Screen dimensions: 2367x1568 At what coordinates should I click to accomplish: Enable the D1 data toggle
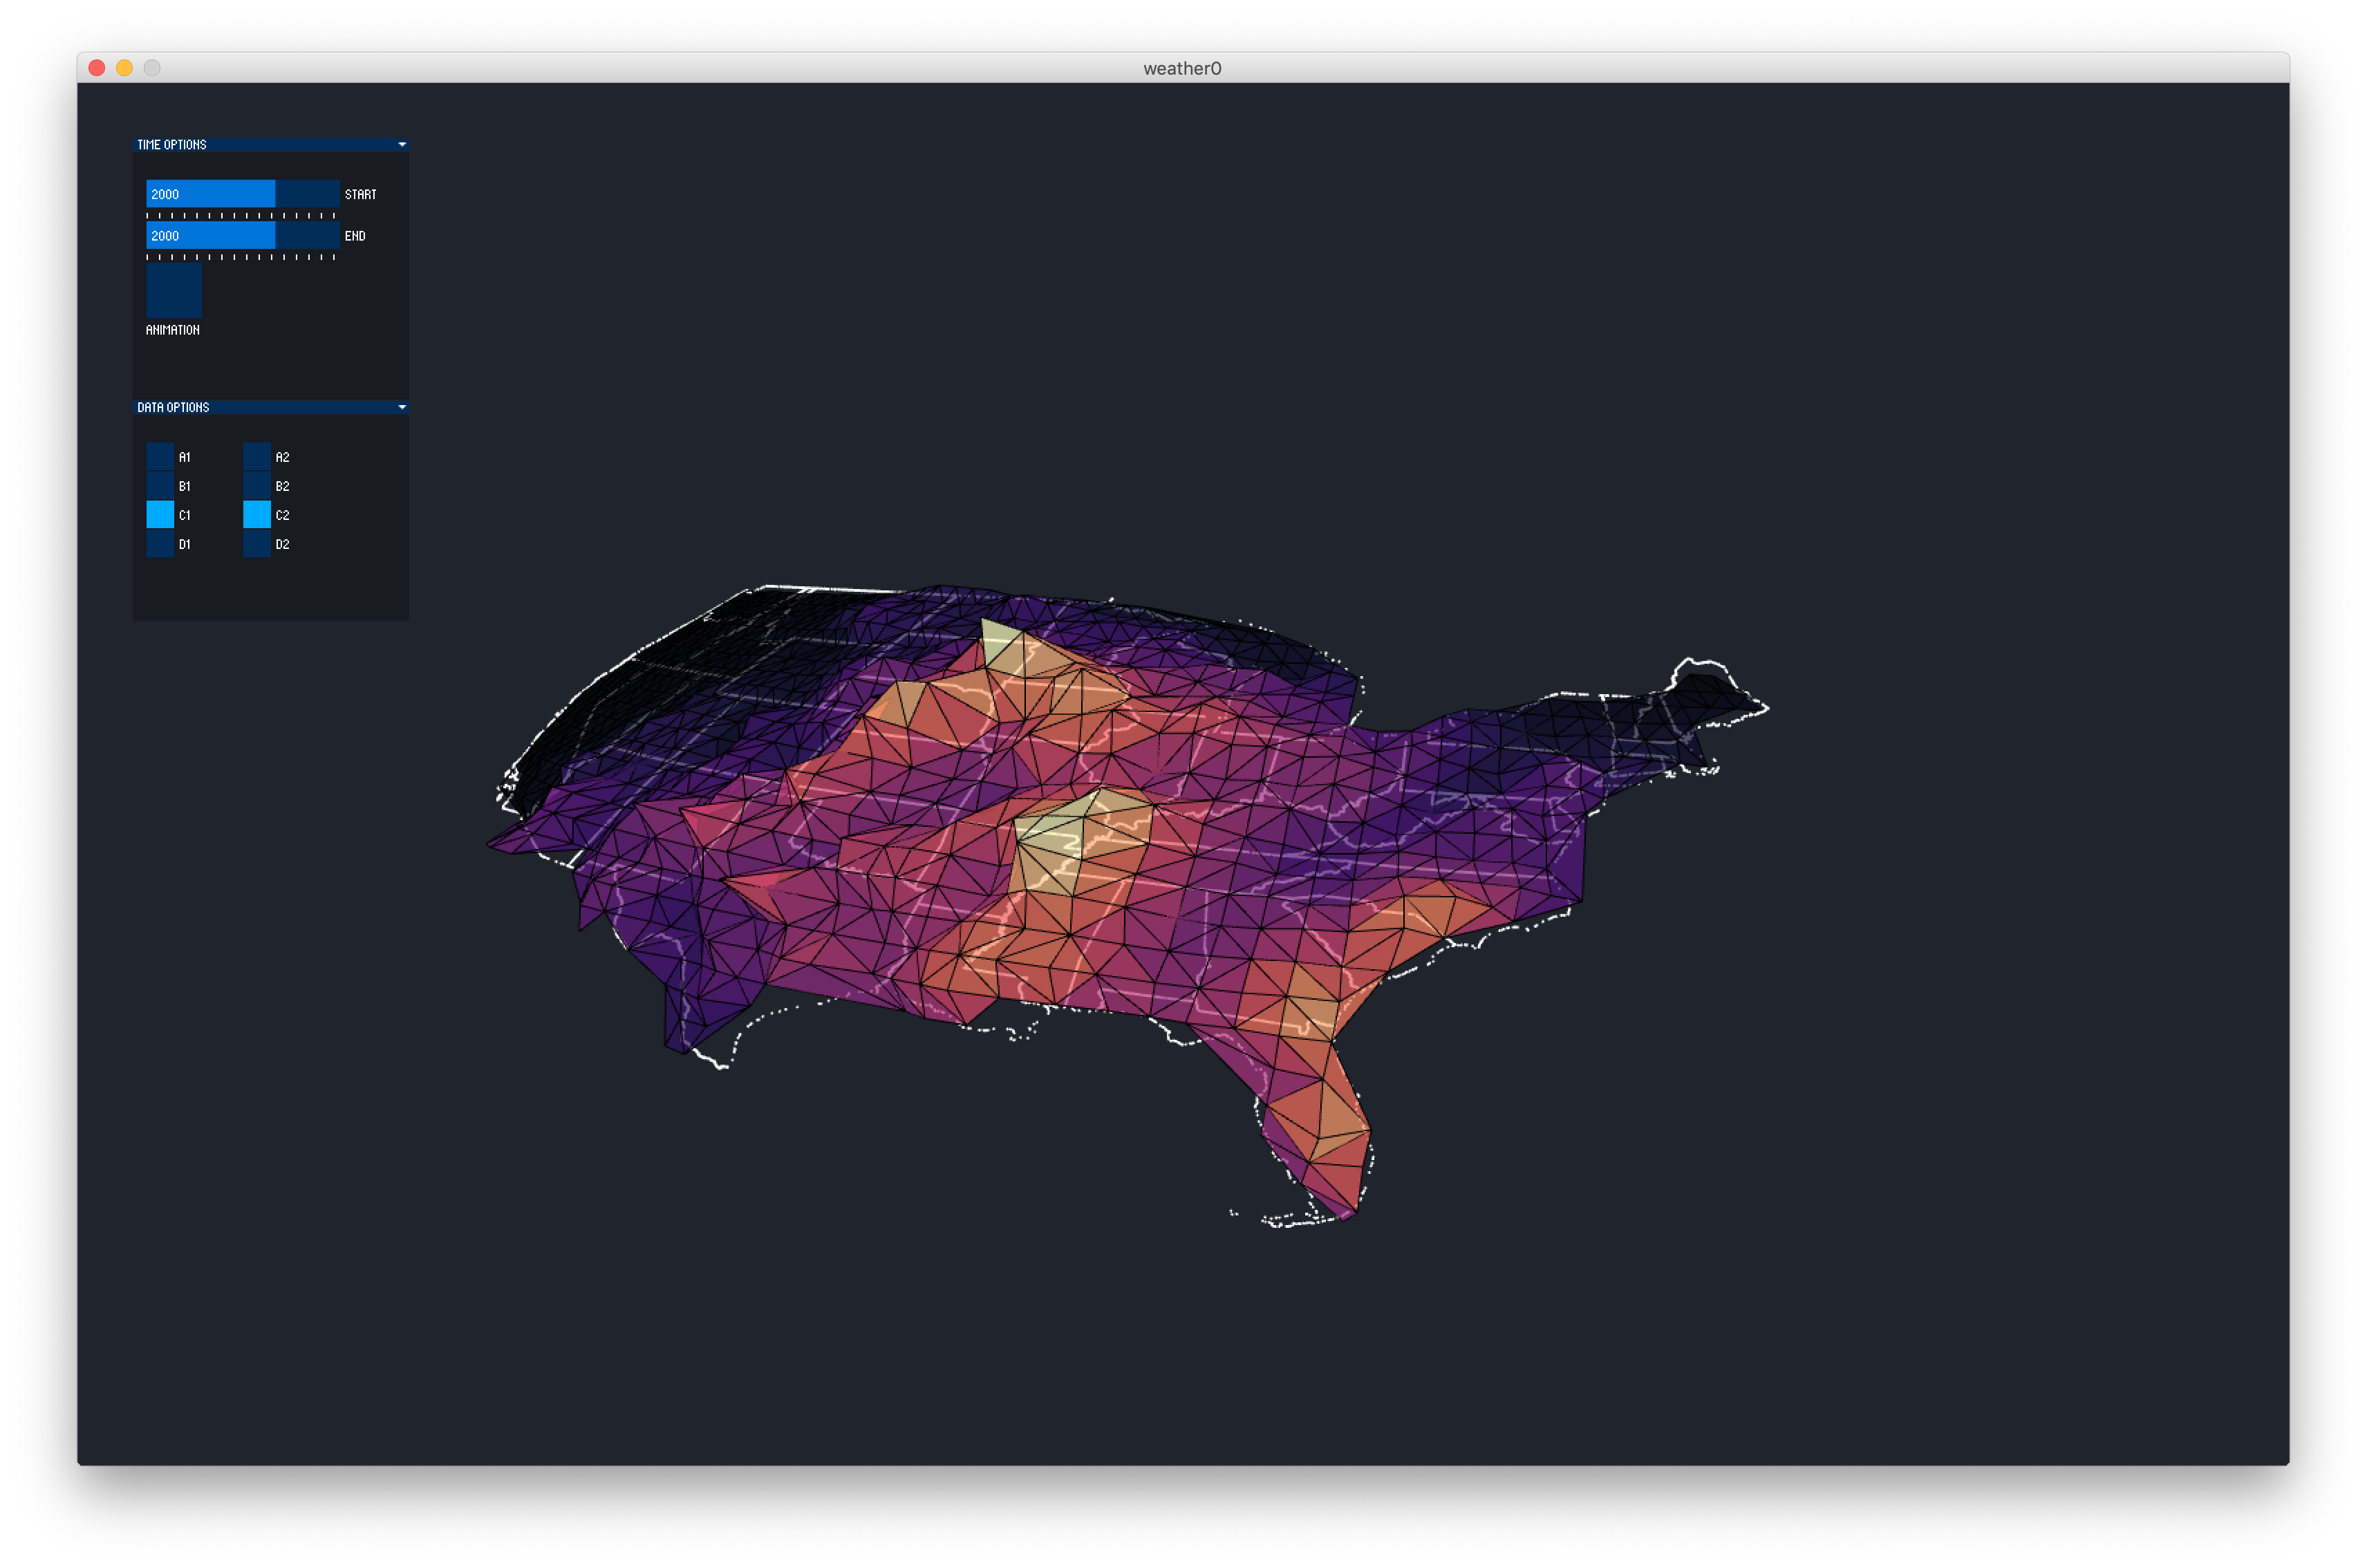point(160,544)
